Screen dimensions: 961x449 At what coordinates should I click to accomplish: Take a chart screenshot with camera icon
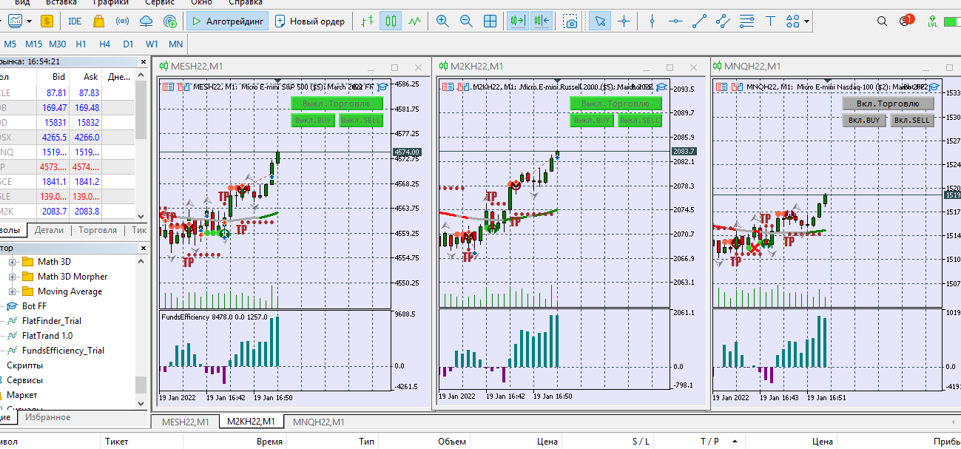pyautogui.click(x=570, y=21)
